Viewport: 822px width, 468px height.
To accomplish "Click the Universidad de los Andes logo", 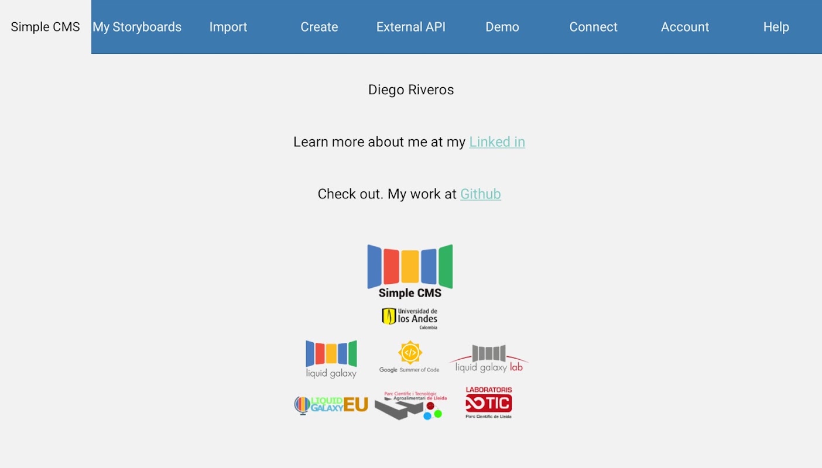I will click(x=410, y=319).
